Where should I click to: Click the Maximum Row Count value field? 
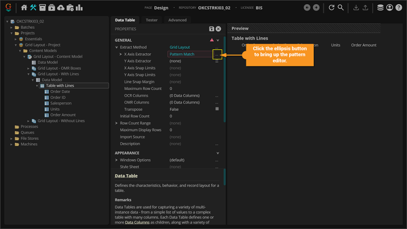point(190,89)
